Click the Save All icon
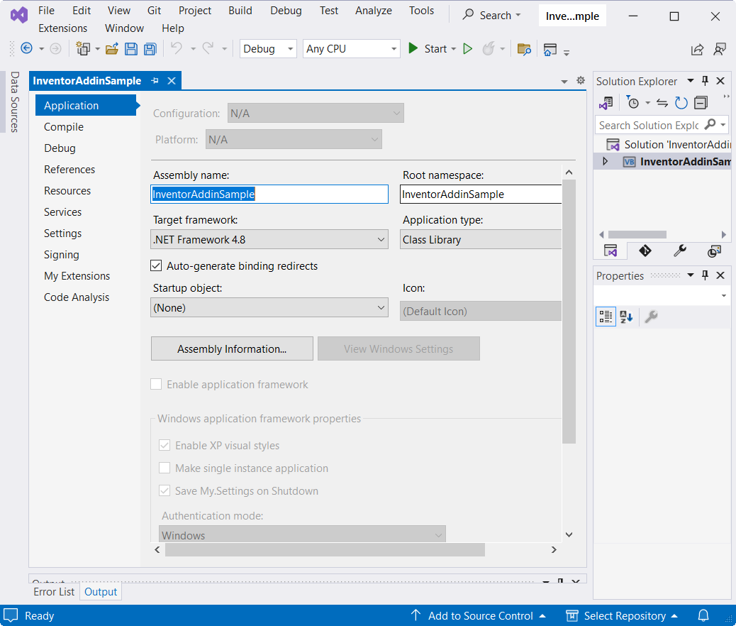 [150, 49]
